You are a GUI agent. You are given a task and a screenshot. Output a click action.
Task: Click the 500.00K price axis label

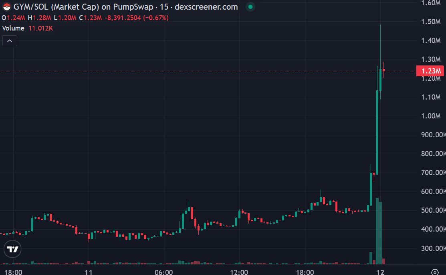[x=433, y=210]
